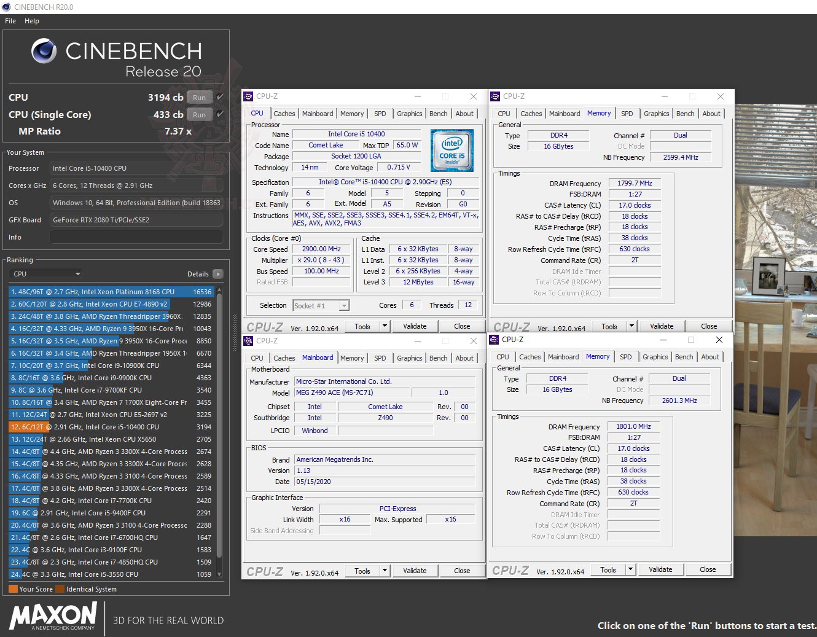This screenshot has width=817, height=637.
Task: Switch to Mainboard tab in top-left CPU-Z
Action: [318, 114]
